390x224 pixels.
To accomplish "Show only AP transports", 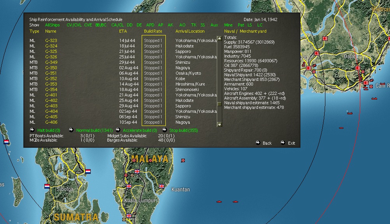I will (161, 25).
